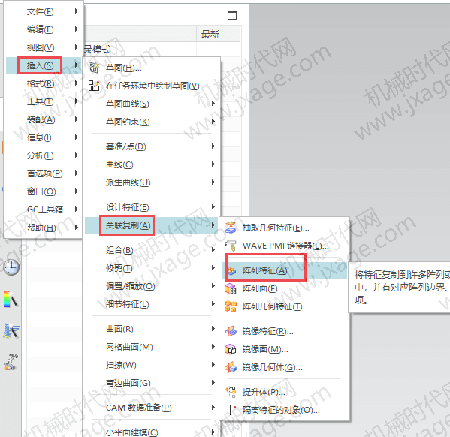This screenshot has height=437, width=450.
Task: Click the 抽取几何特征 icon
Action: tap(231, 228)
